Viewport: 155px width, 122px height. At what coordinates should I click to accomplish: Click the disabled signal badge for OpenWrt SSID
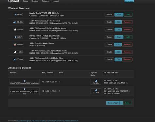coord(18,44)
